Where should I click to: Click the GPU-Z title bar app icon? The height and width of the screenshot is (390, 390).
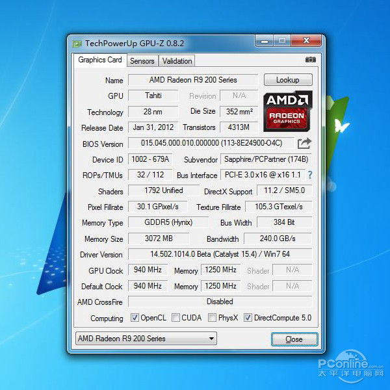(77, 44)
